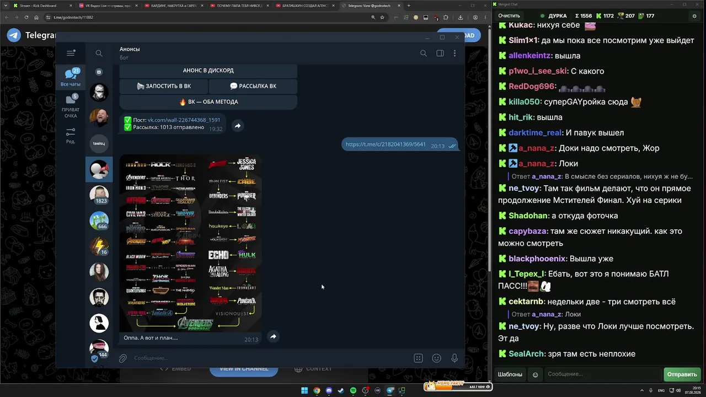
Task: Bookmark this page with the star icon
Action: pyautogui.click(x=382, y=17)
